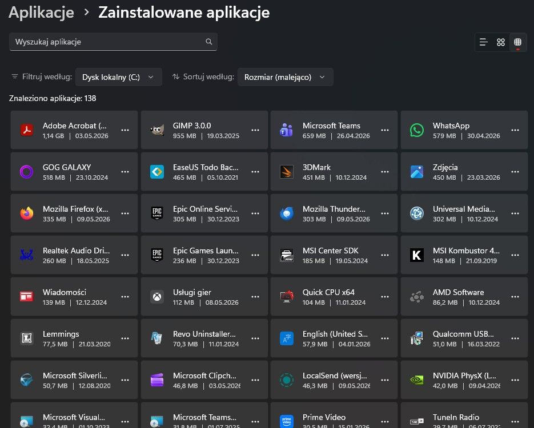
Task: Click the "Znaleziono aplikacje: 138" text
Action: [x=53, y=98]
